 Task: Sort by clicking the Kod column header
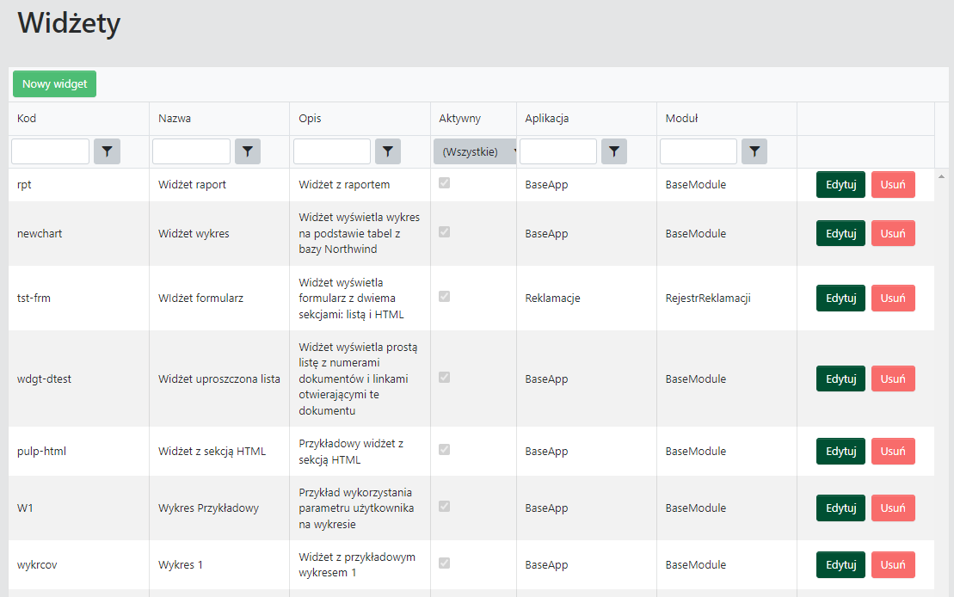click(x=27, y=118)
